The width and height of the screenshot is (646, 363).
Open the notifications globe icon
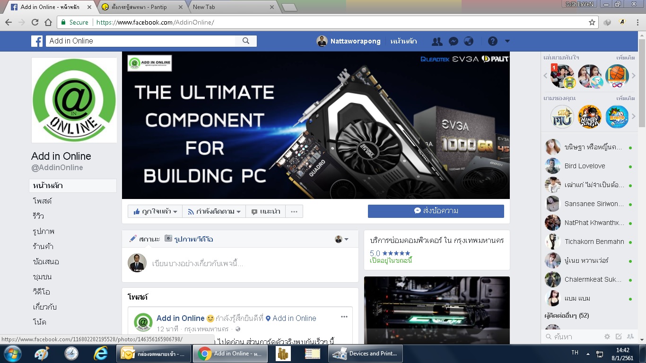click(x=469, y=41)
